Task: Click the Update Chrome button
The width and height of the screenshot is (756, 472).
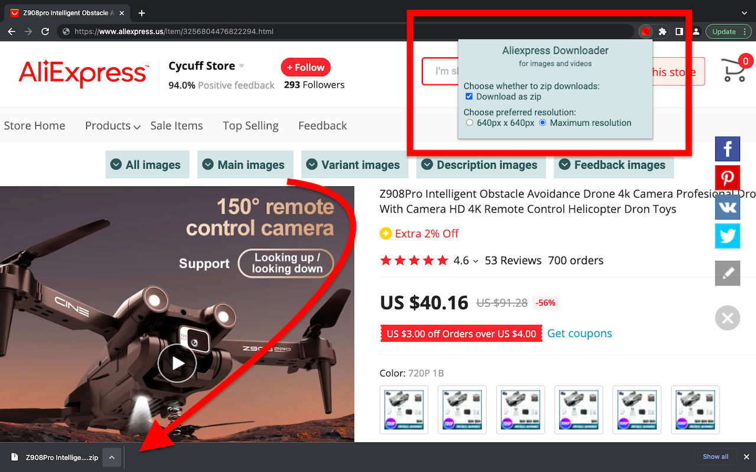Action: pyautogui.click(x=728, y=32)
